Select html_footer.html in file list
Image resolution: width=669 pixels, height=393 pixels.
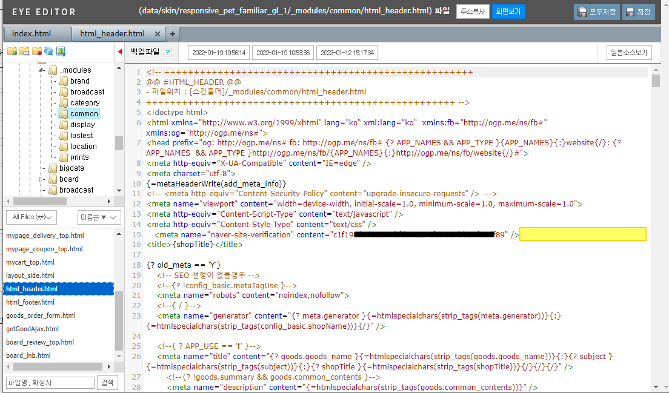tap(30, 302)
